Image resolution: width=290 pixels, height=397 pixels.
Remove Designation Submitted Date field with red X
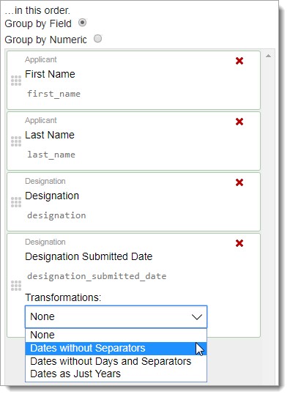pos(239,243)
